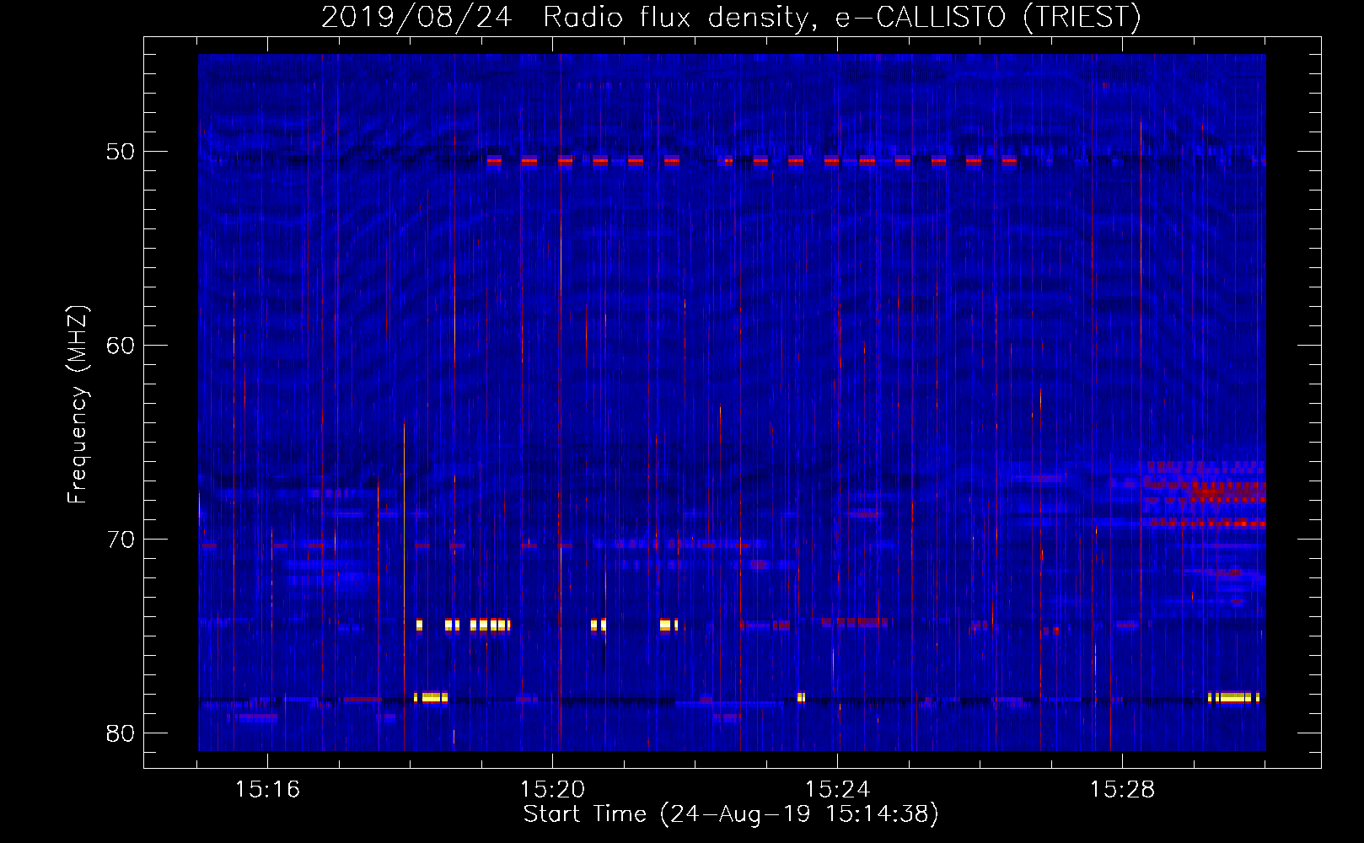Click the 70 frequency tick label
The image size is (1364, 843).
pyautogui.click(x=121, y=540)
